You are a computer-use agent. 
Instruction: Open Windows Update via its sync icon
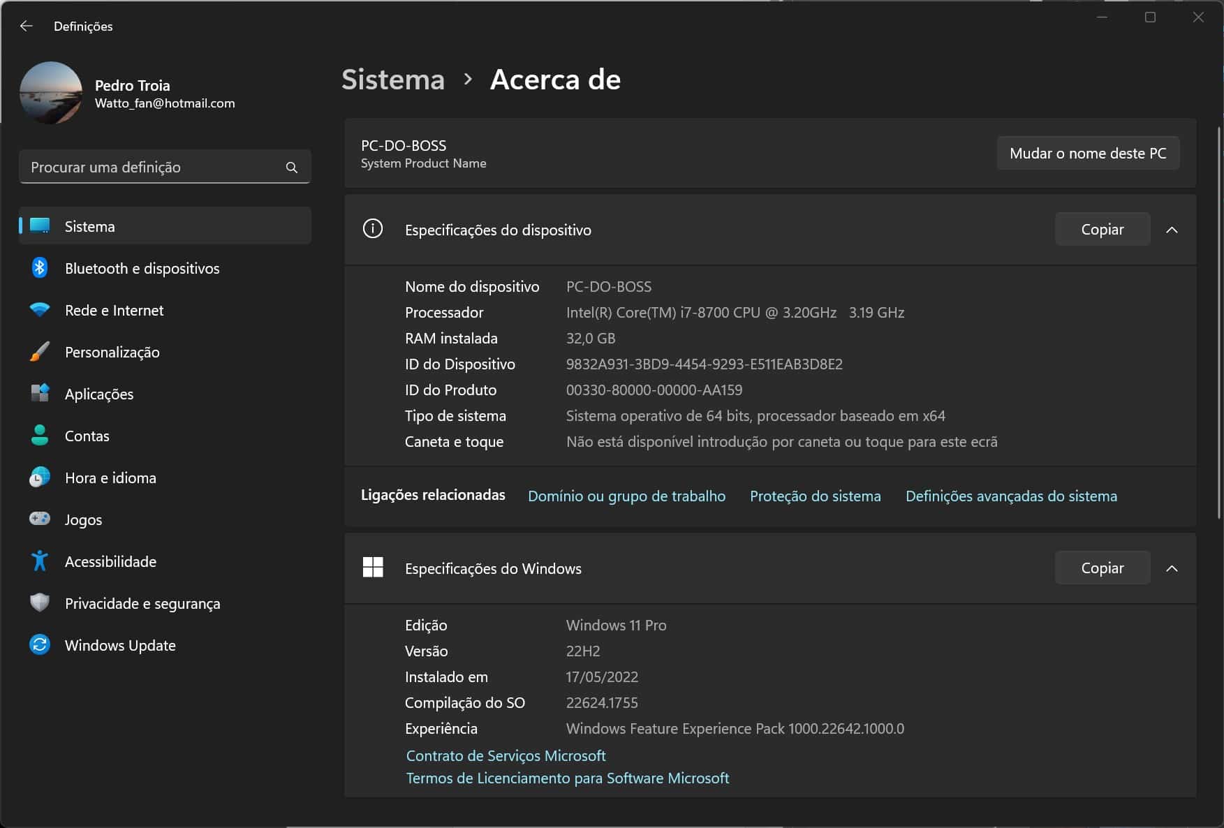[x=40, y=645]
